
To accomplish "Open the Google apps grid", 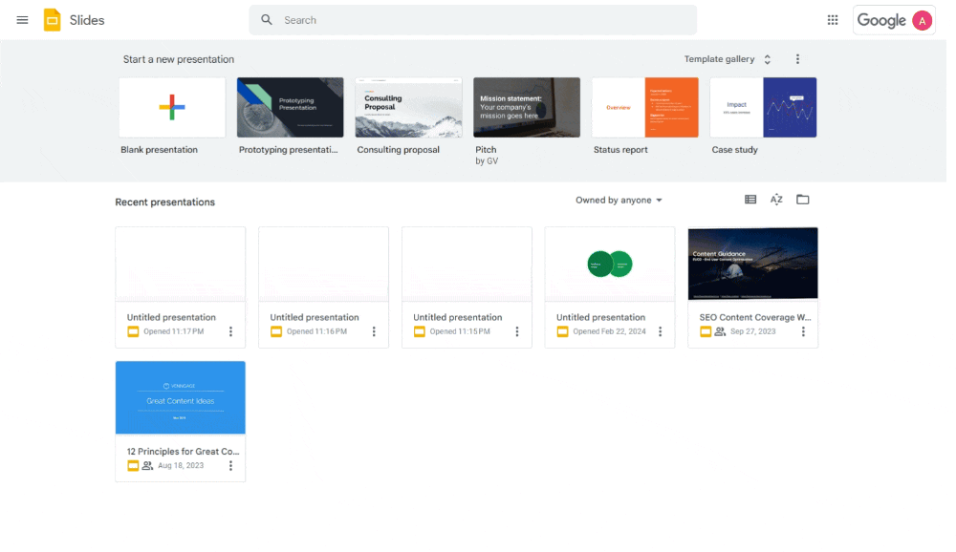I will coord(833,20).
